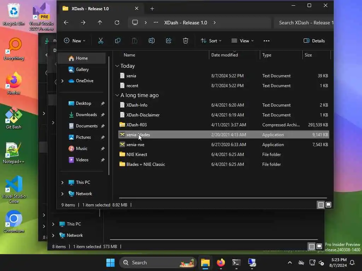362x271 pixels.
Task: Sort by Date modified column header
Action: [x=234, y=55]
